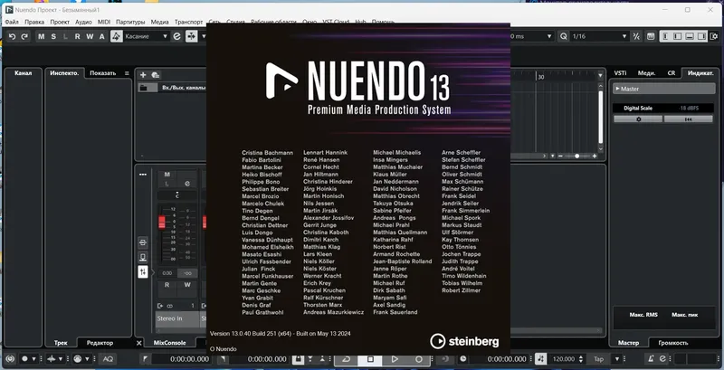Toggle the soft quantize icon
The width and height of the screenshot is (724, 370).
click(x=637, y=36)
